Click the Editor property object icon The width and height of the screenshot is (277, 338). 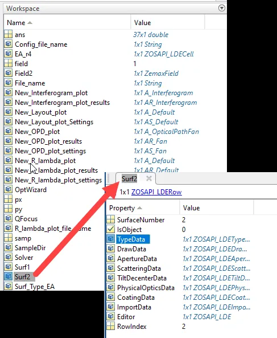(x=111, y=317)
